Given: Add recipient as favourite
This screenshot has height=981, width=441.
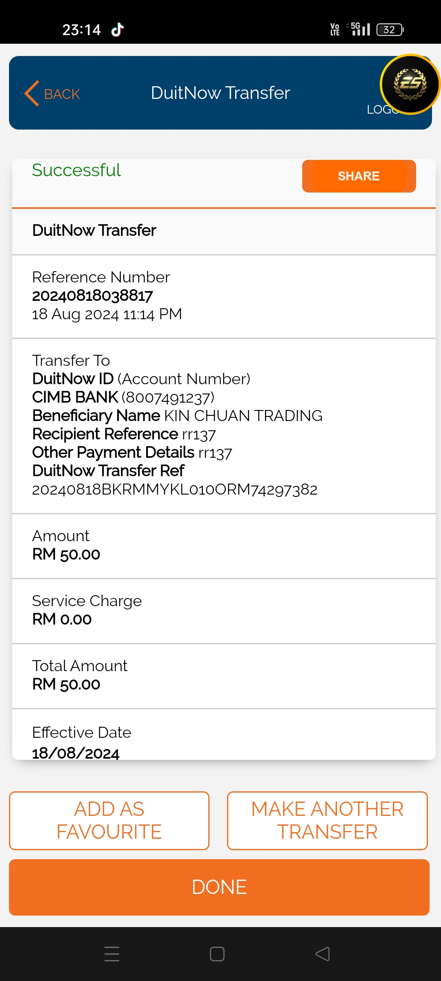Looking at the screenshot, I should tap(109, 820).
